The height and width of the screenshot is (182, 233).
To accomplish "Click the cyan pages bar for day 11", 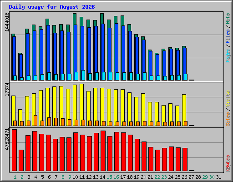I will 83,75.
